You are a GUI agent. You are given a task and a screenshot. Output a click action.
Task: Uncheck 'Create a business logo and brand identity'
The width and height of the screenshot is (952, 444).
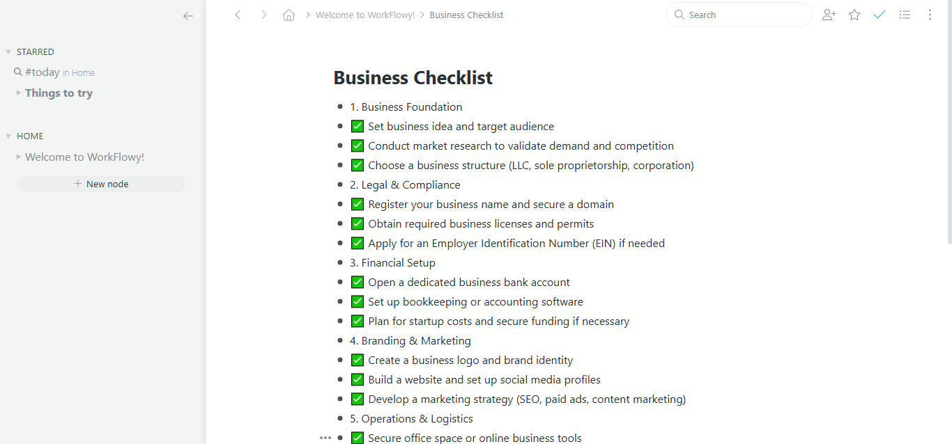(357, 360)
